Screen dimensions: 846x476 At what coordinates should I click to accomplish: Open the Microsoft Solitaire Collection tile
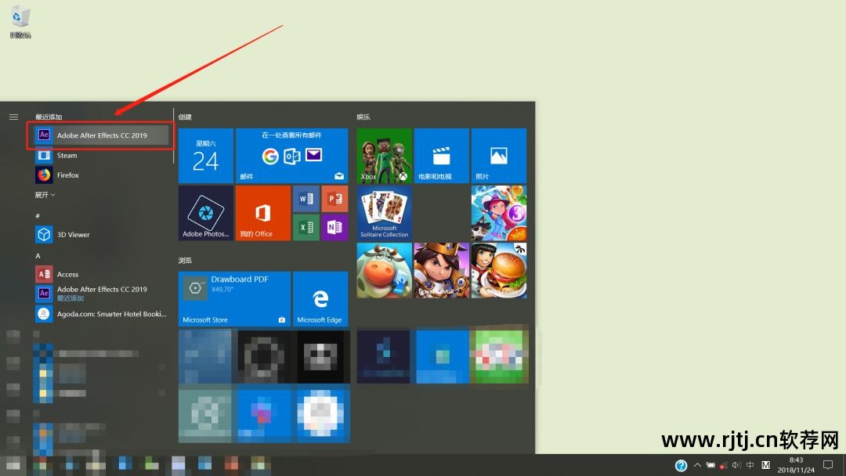coord(384,213)
